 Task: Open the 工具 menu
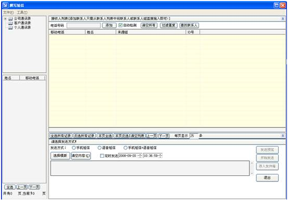click(x=22, y=12)
